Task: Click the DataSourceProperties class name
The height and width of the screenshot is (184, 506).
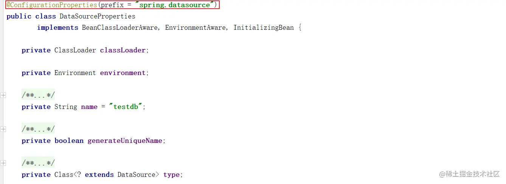Action: click(97, 16)
